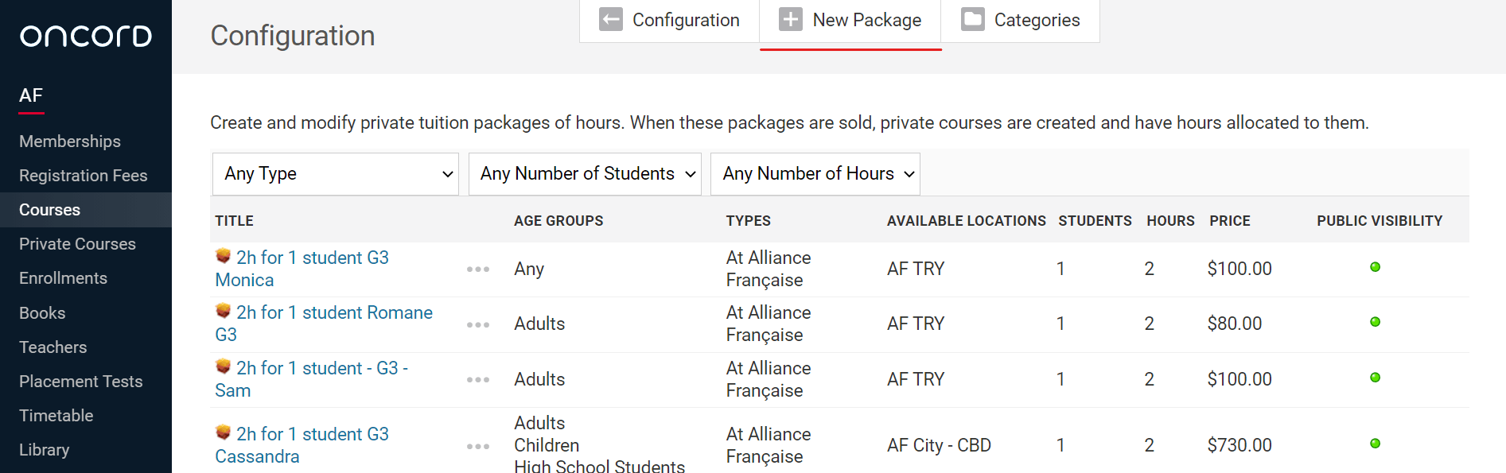Viewport: 1506px width, 473px height.
Task: Open the three-dots menu for G3 Cassandra
Action: (478, 446)
